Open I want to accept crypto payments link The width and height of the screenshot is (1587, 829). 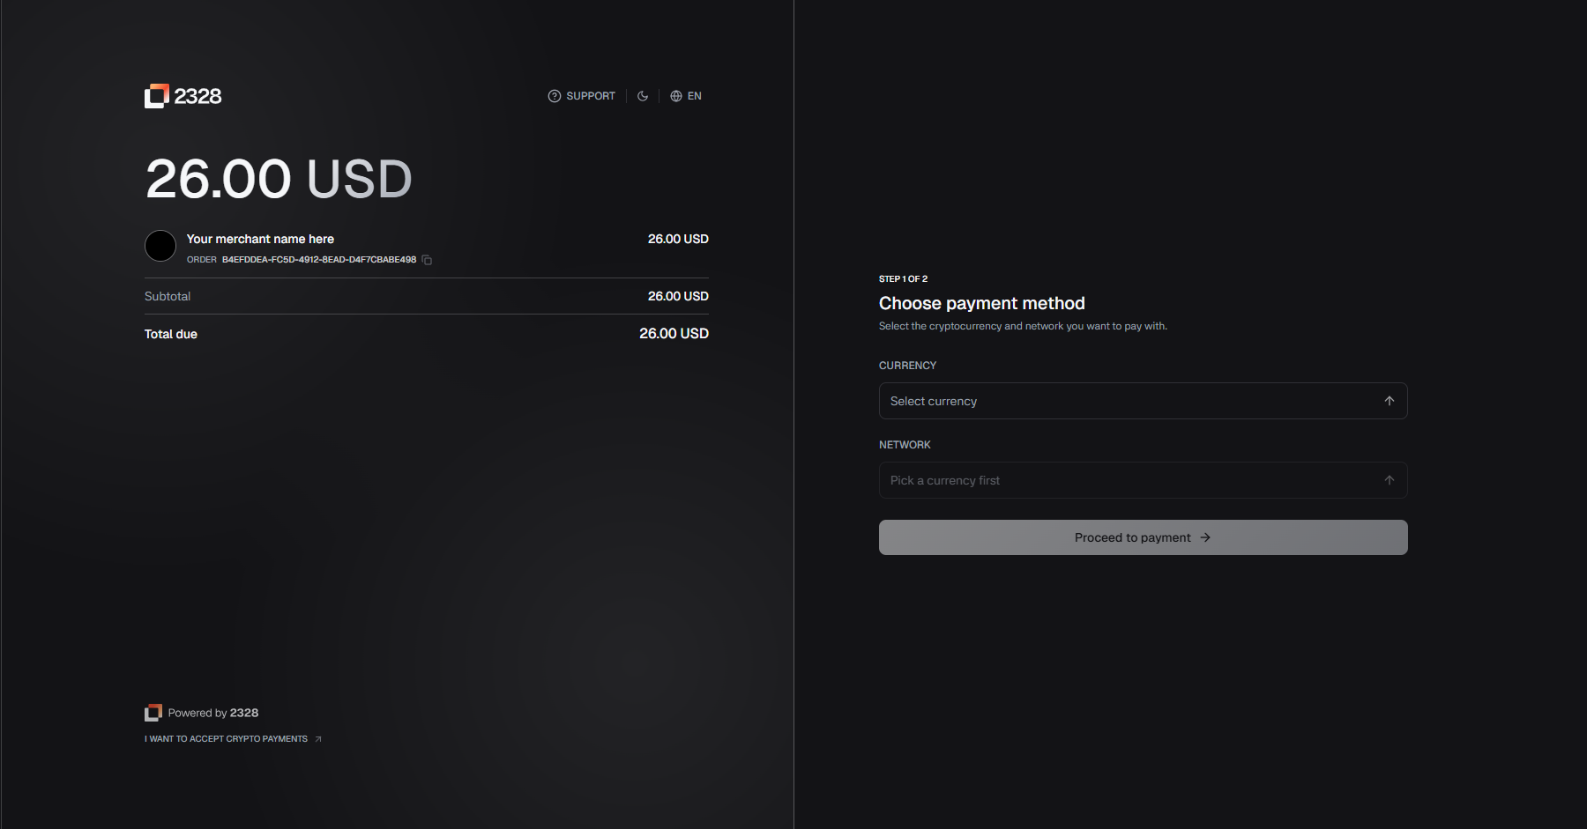click(x=233, y=739)
